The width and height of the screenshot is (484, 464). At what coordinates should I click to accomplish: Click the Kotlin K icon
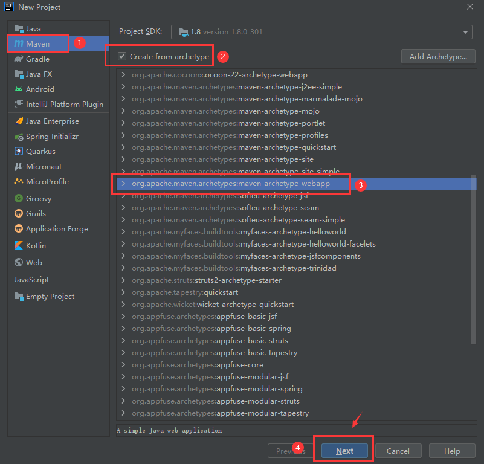[x=19, y=245]
